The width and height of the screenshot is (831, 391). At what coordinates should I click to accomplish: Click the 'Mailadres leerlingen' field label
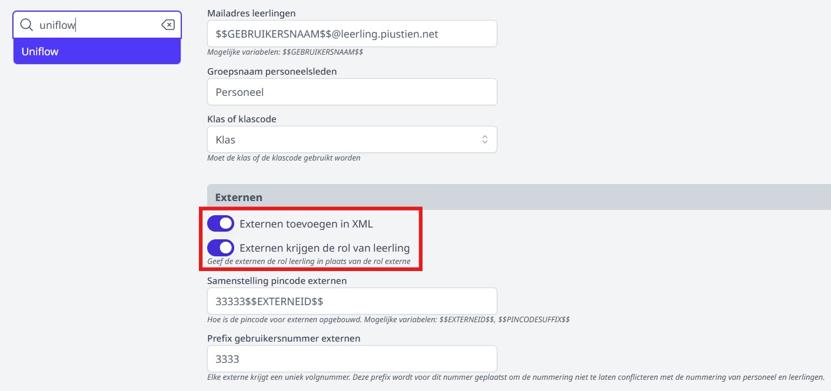point(251,13)
